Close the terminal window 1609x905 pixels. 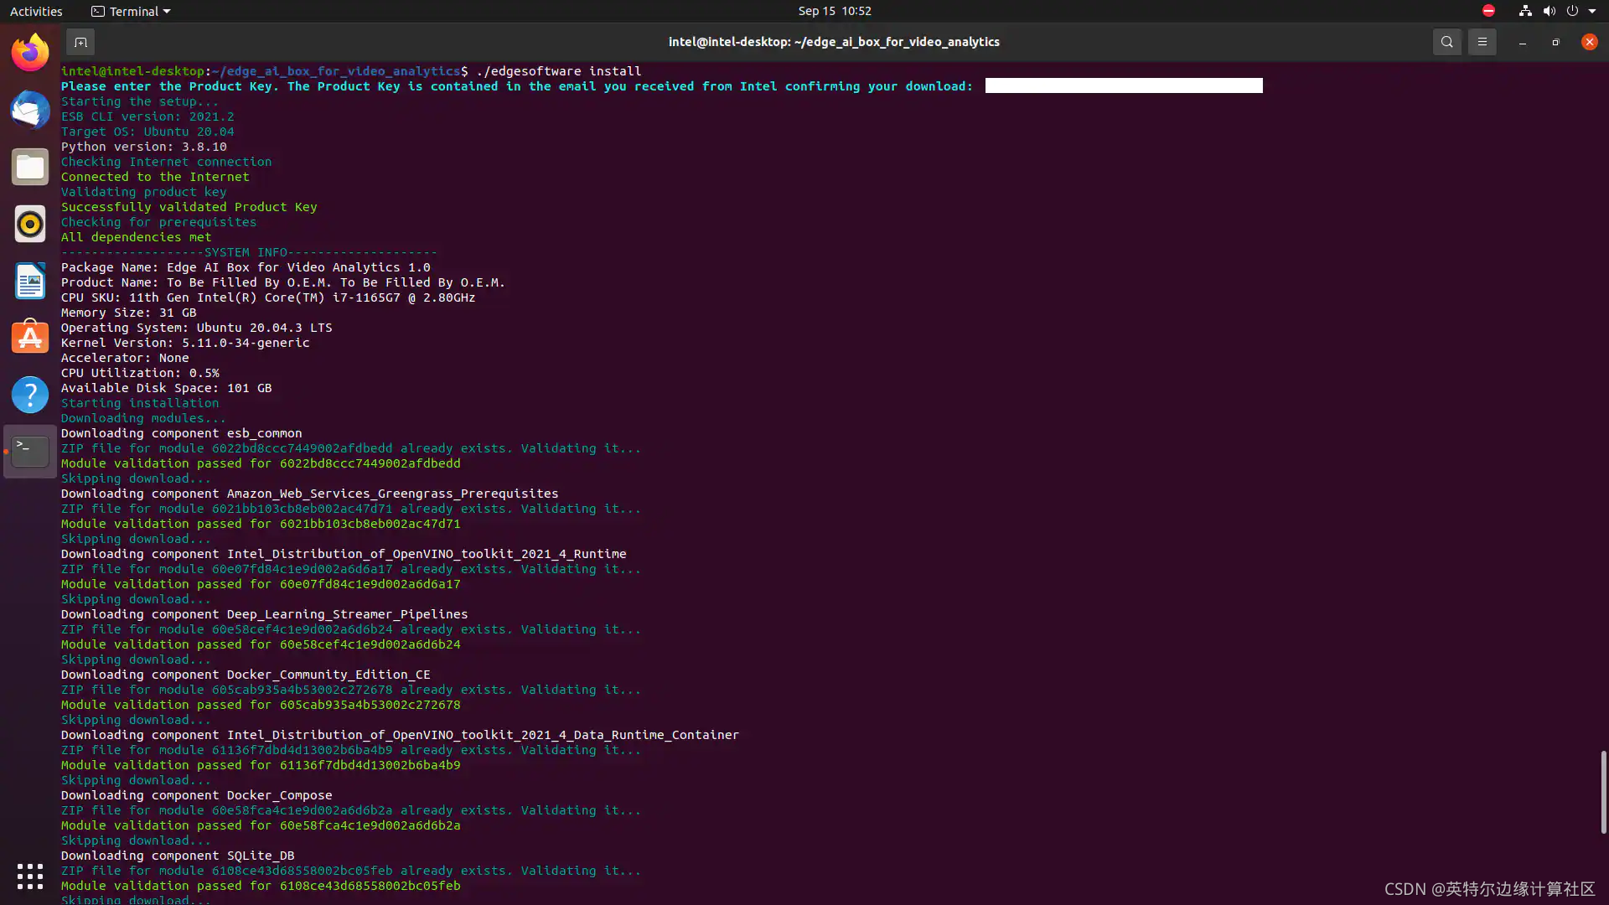point(1589,42)
